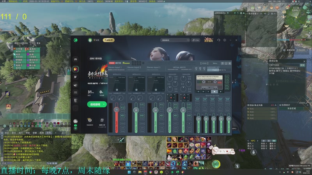Toggle solo on Stereo Input 3

[161, 127]
